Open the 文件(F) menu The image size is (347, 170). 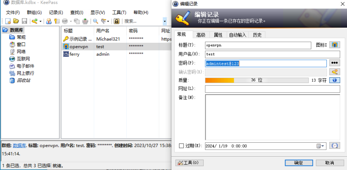(13, 12)
